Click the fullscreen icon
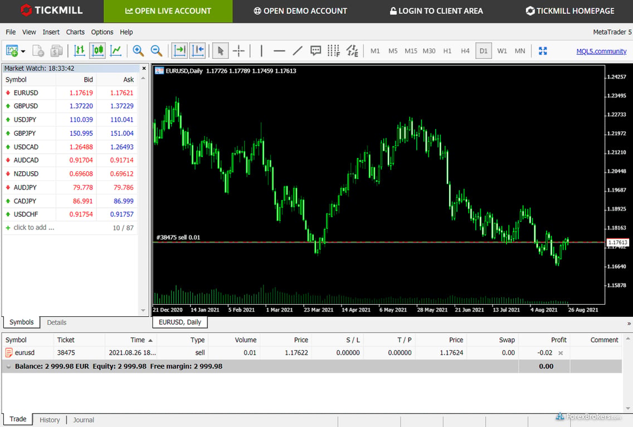The height and width of the screenshot is (427, 633). point(543,51)
